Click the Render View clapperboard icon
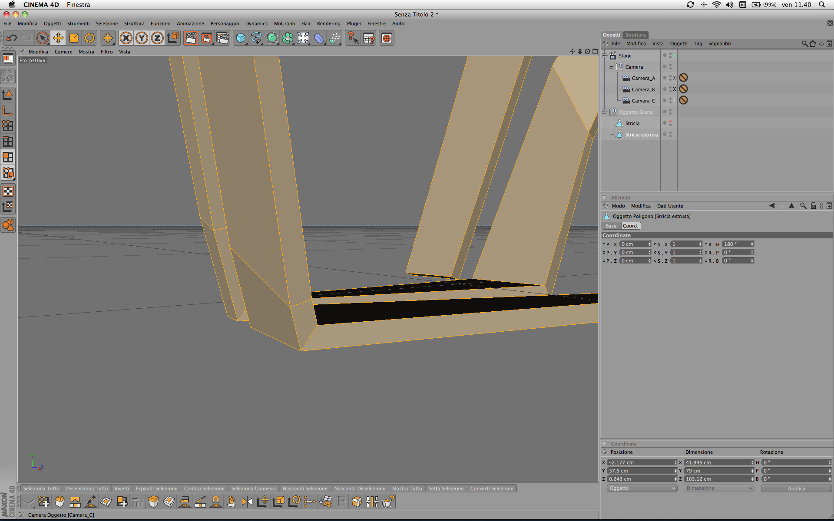 coord(191,38)
